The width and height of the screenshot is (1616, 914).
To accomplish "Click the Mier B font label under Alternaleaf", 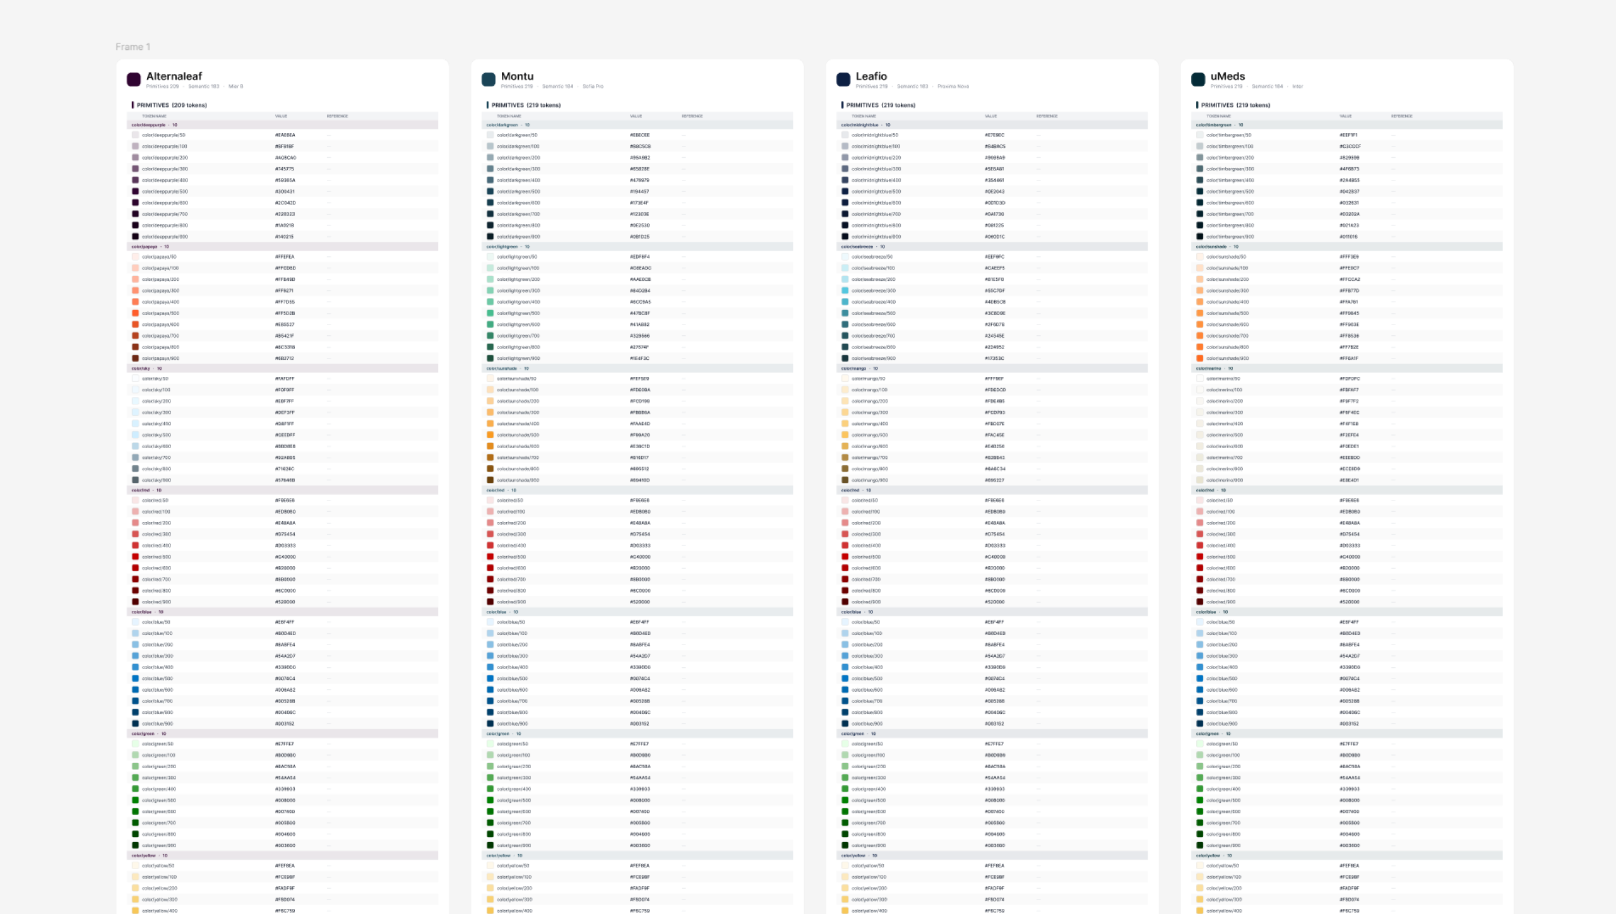I will click(235, 86).
